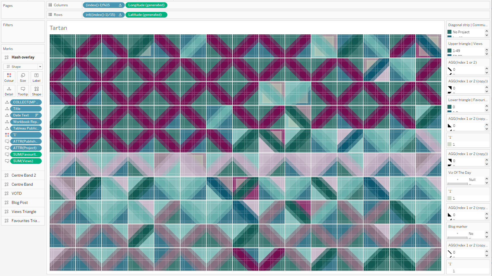Click the No entry in Blog marker legend
The image size is (492, 276).
coord(471,234)
